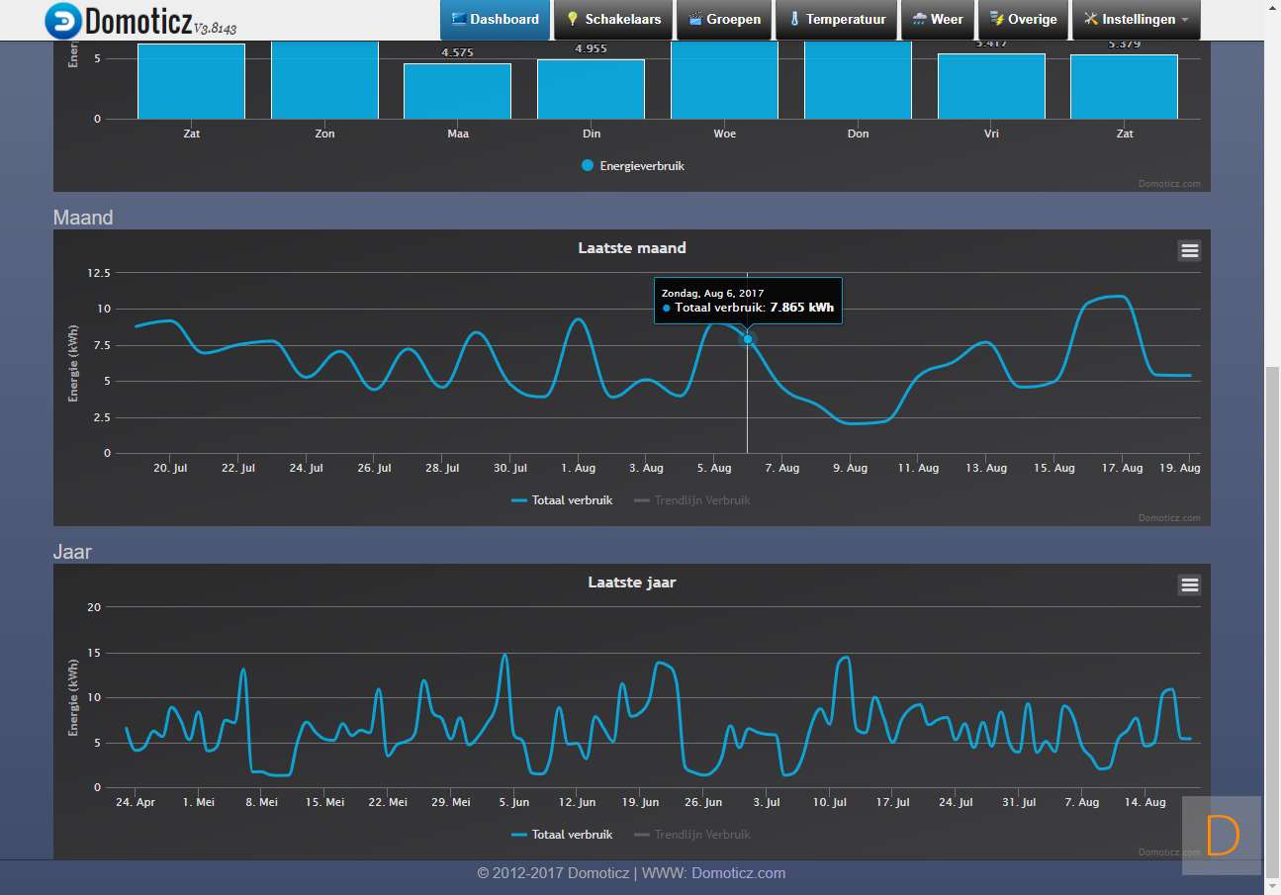This screenshot has width=1281, height=895.
Task: Click the Domoticz.com footer link
Action: (x=738, y=873)
